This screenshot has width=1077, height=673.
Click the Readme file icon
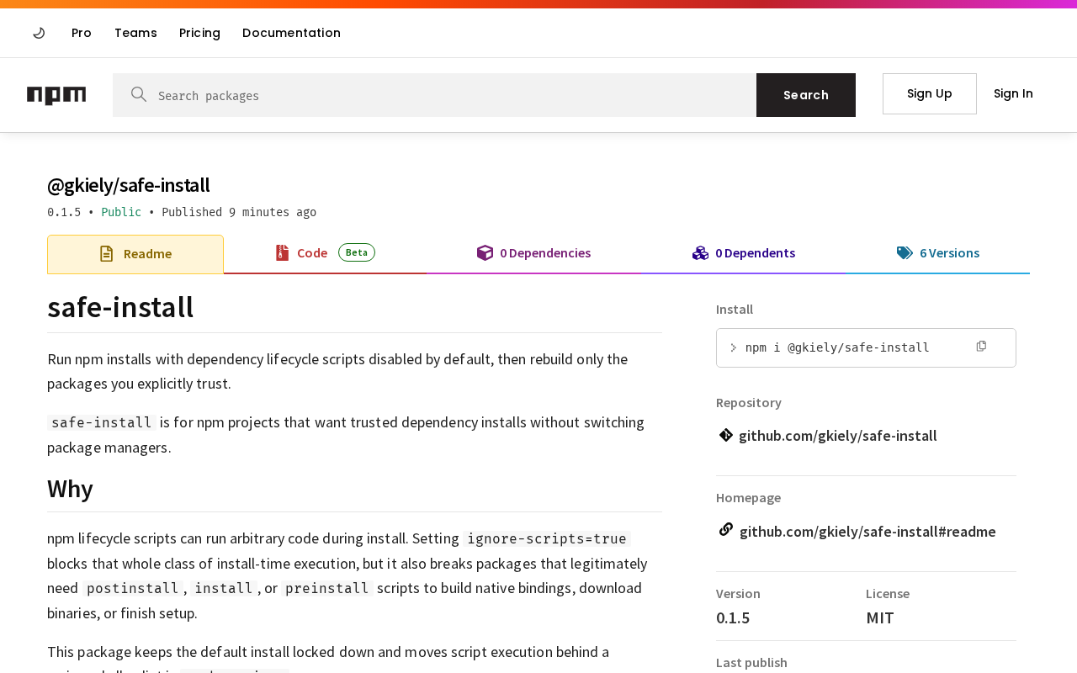pos(106,253)
